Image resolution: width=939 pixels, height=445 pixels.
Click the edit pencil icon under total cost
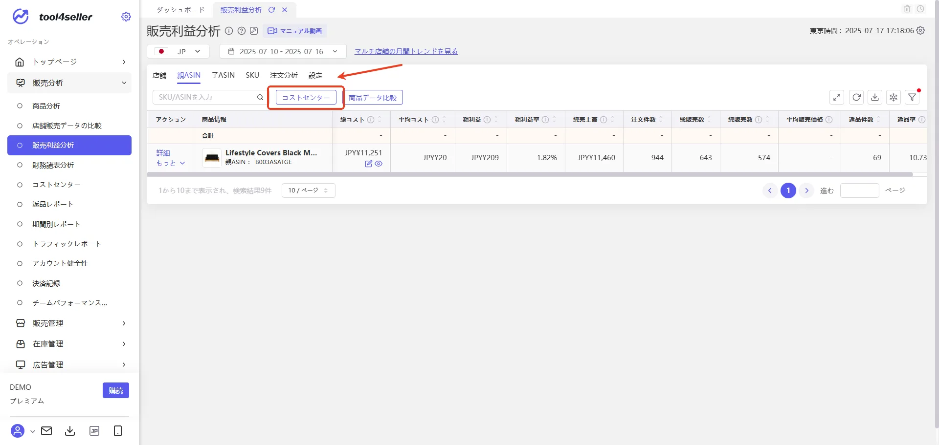(369, 164)
